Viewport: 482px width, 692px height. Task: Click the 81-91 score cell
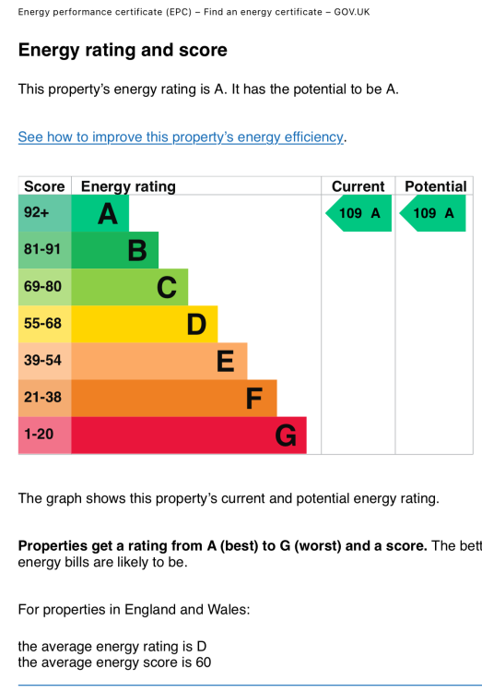pos(44,250)
